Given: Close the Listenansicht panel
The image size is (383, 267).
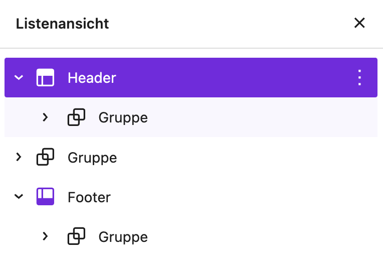Looking at the screenshot, I should [359, 23].
